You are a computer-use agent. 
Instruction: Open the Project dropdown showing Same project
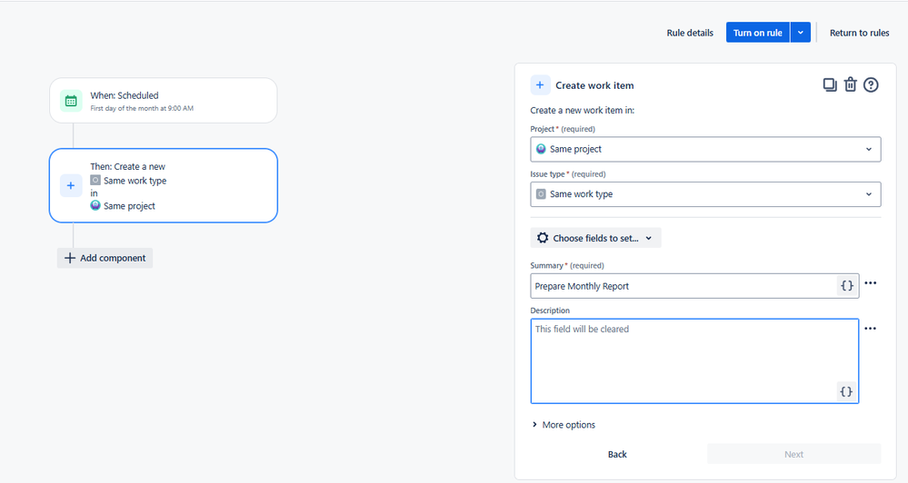[705, 149]
